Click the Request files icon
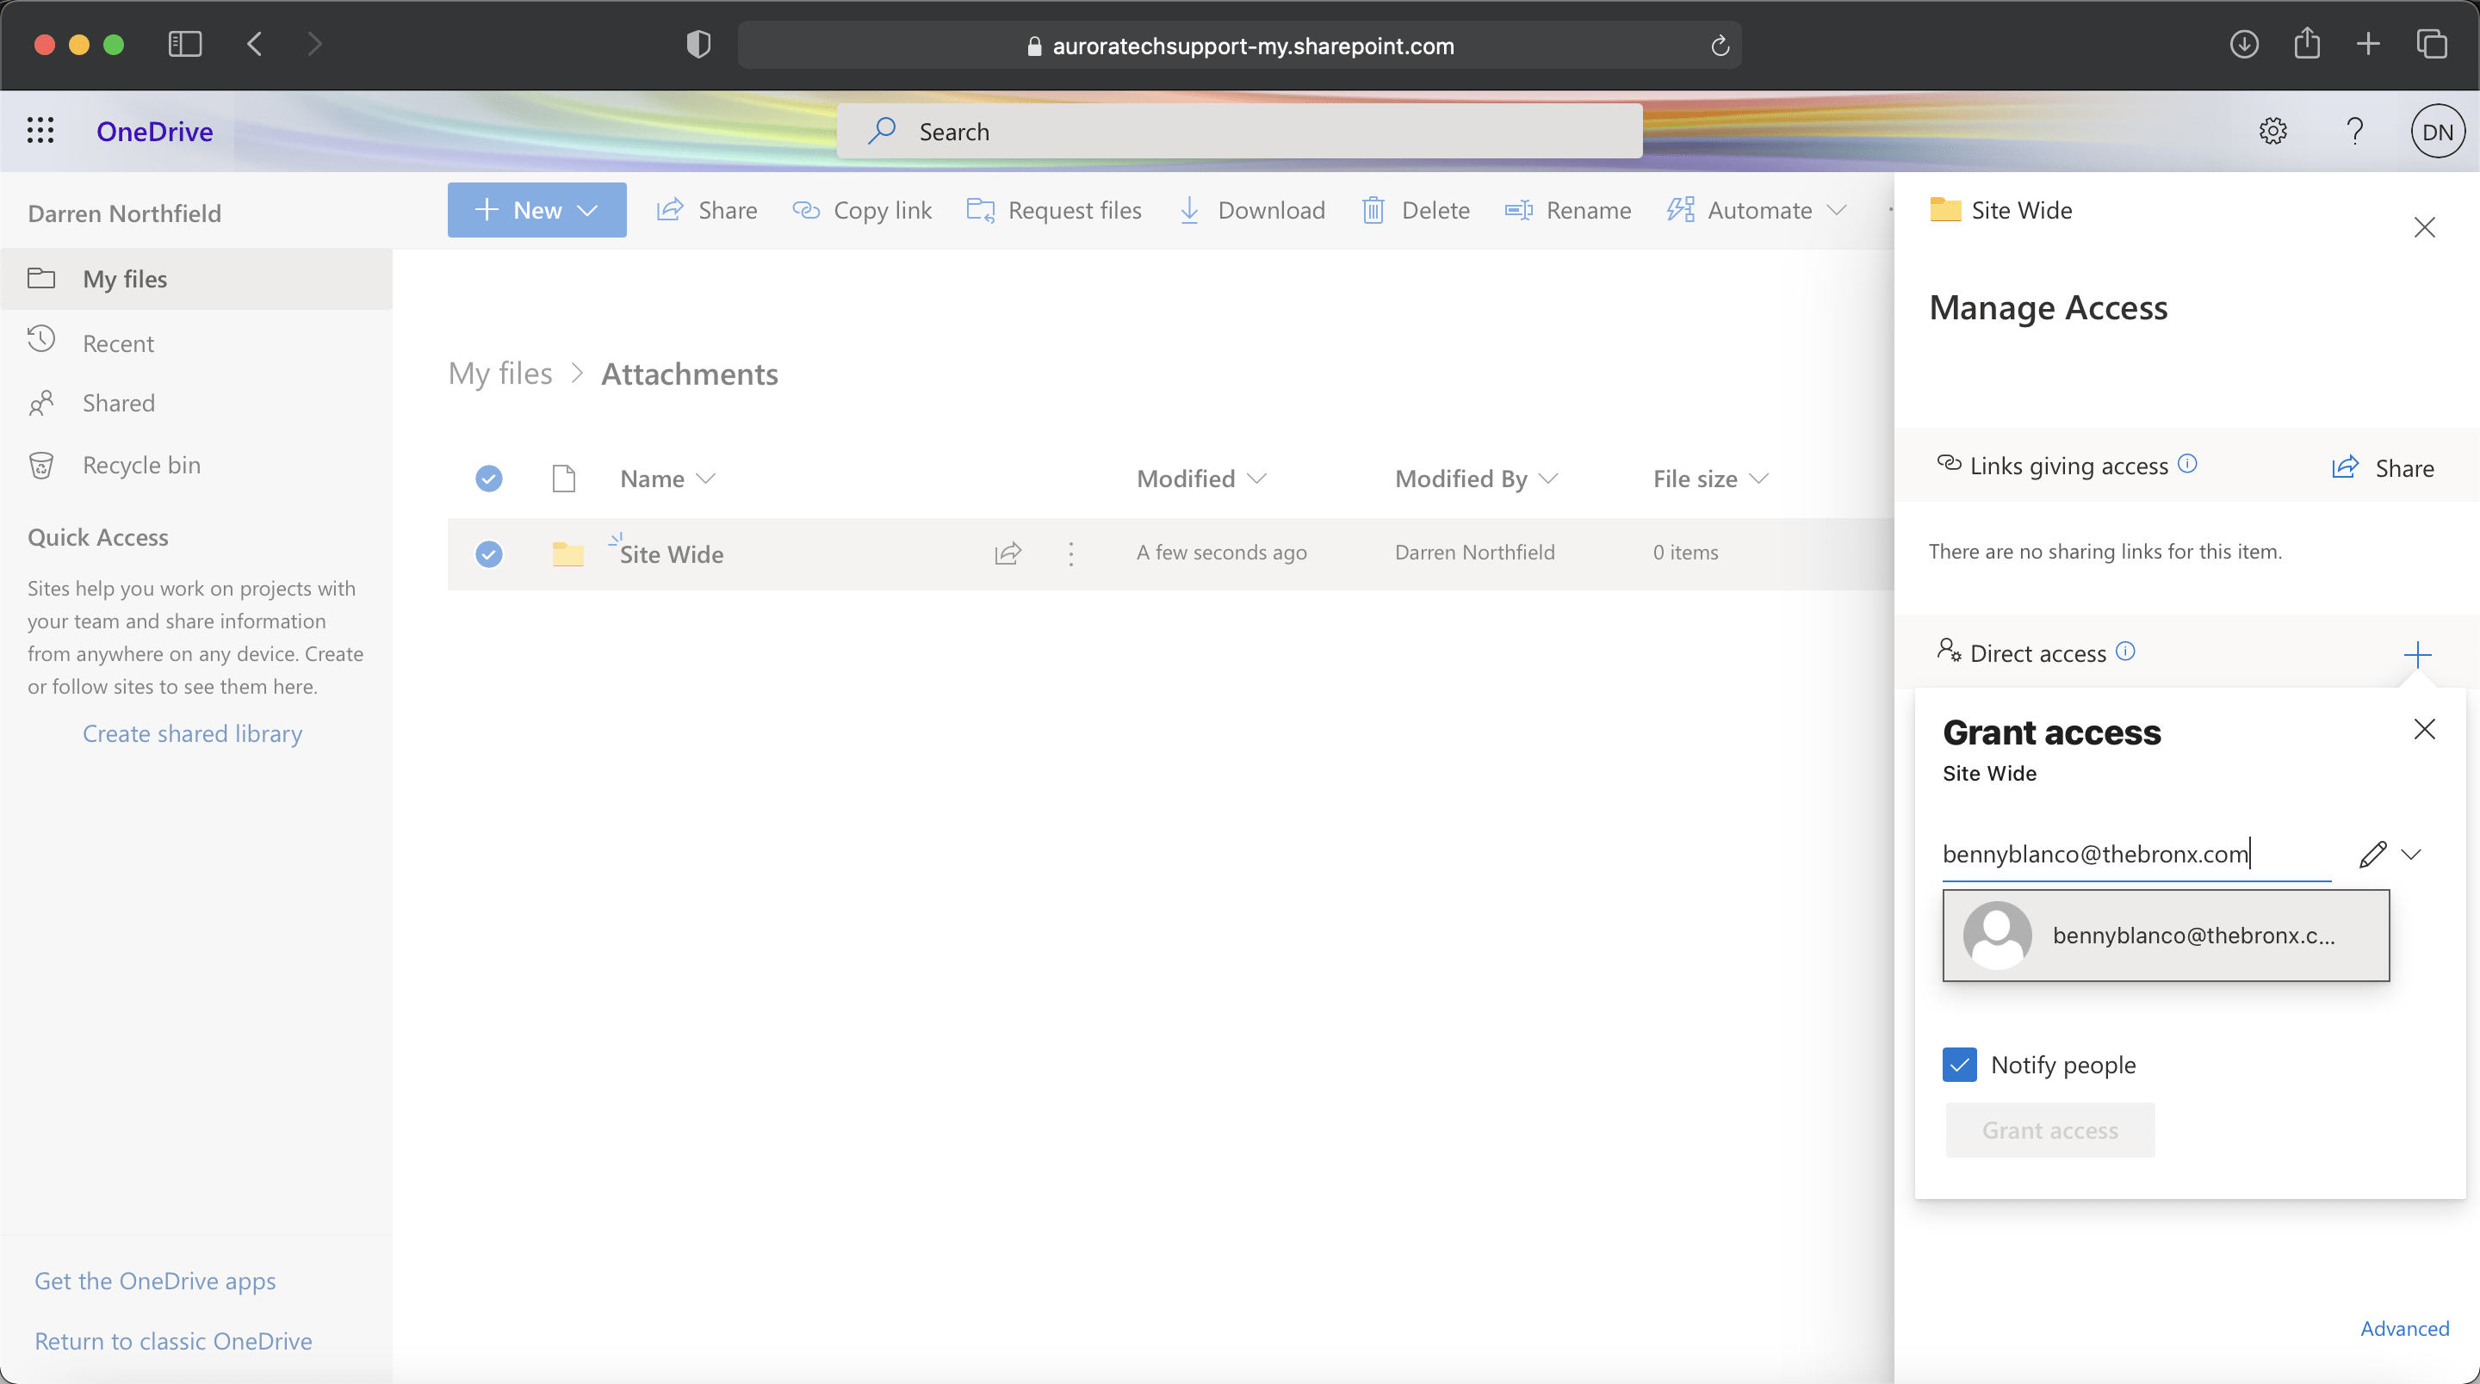The height and width of the screenshot is (1384, 2480). coord(979,209)
